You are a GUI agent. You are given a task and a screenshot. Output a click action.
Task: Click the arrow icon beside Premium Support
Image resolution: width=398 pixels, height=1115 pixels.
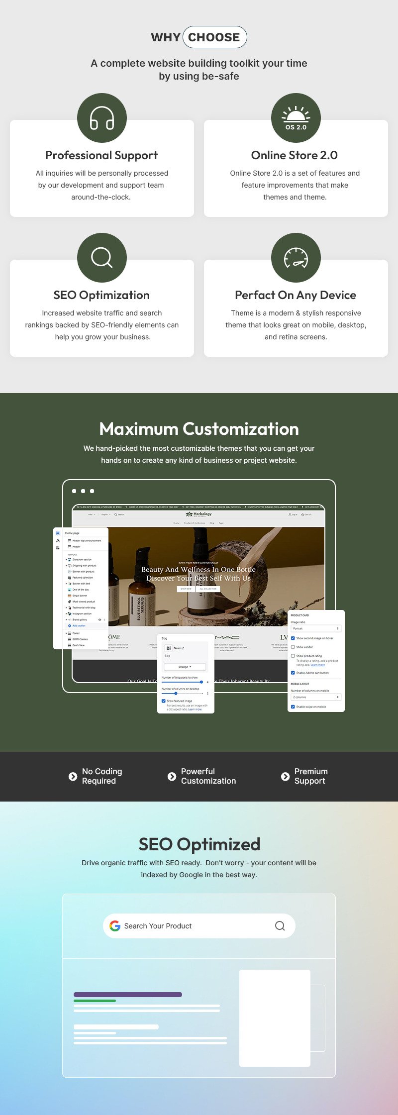tap(285, 776)
